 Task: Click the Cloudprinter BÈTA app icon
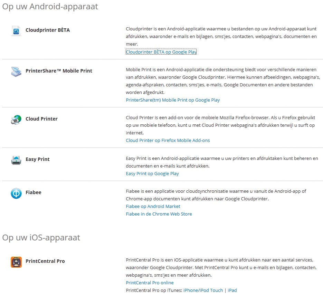click(16, 31)
